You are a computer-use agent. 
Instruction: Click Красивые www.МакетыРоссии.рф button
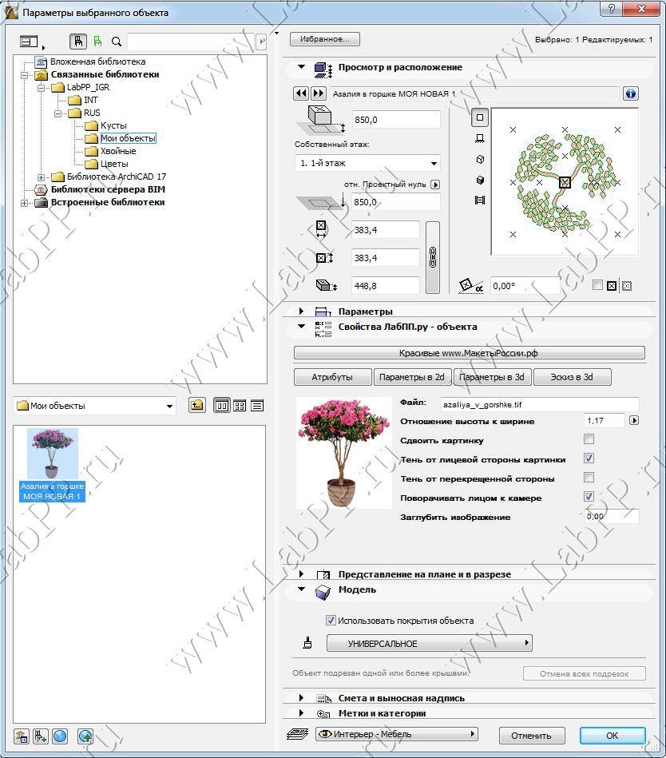pos(469,353)
